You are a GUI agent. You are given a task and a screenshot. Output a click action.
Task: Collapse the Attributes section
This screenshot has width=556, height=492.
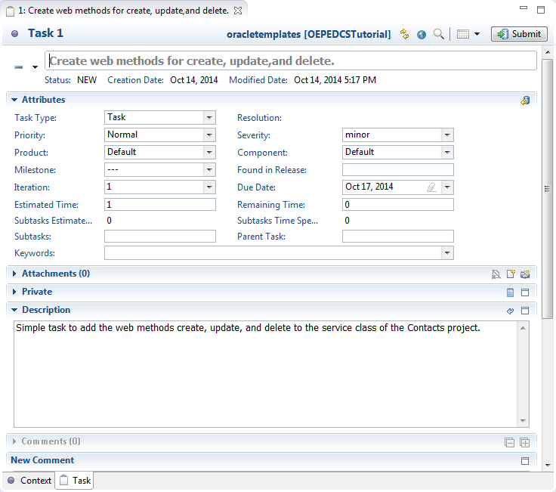point(14,100)
